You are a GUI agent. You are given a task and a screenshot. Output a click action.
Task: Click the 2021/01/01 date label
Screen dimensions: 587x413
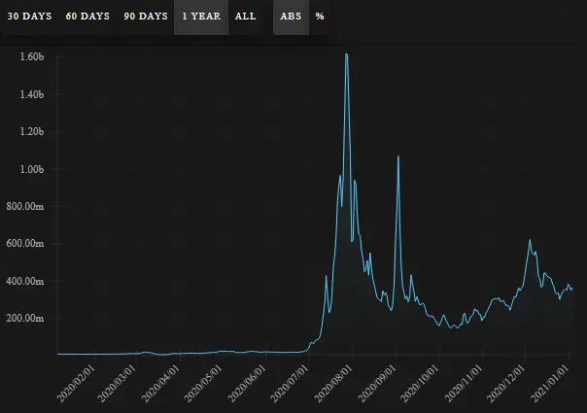coord(551,384)
